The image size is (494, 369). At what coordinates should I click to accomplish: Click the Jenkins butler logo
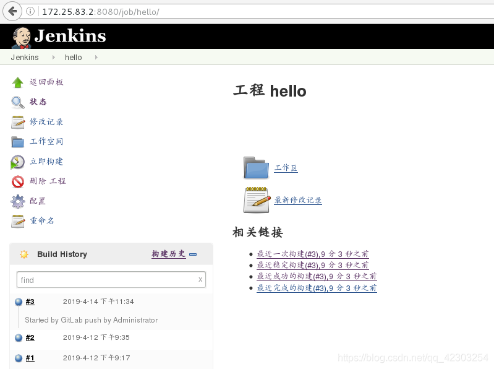22,38
